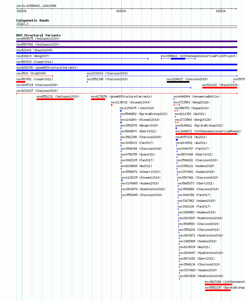Open nsv5671052 (Ebert2021) label

tap(197, 258)
